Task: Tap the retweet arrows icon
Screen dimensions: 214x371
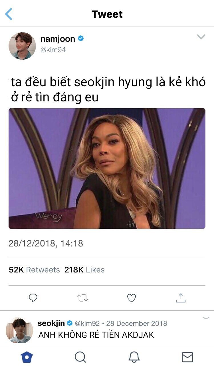Action: tap(82, 298)
